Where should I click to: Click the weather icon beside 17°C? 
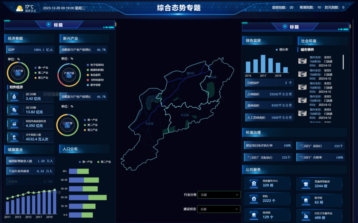pyautogui.click(x=19, y=8)
